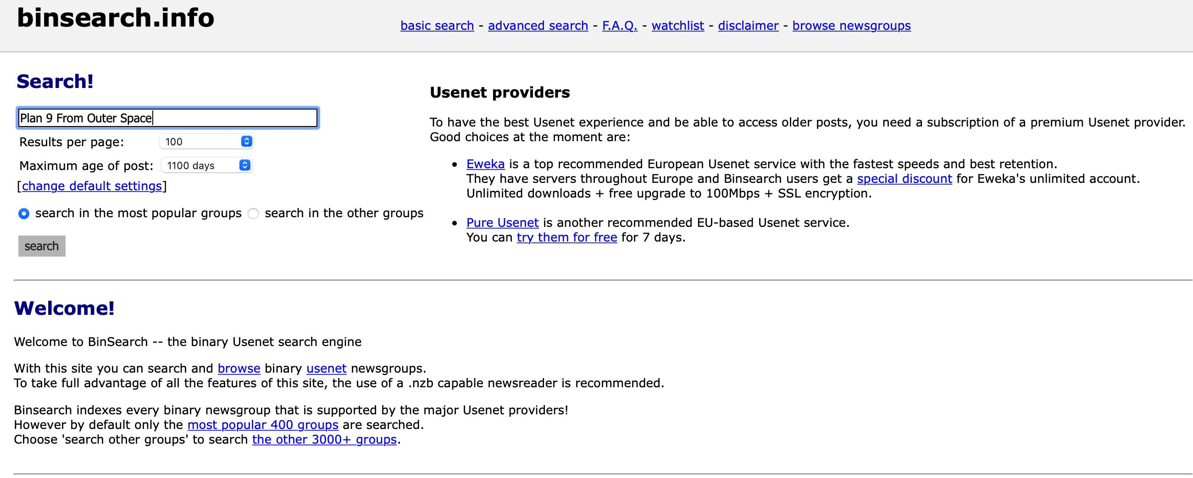This screenshot has height=478, width=1193.
Task: Open the 'most popular 400 groups' link
Action: click(263, 425)
